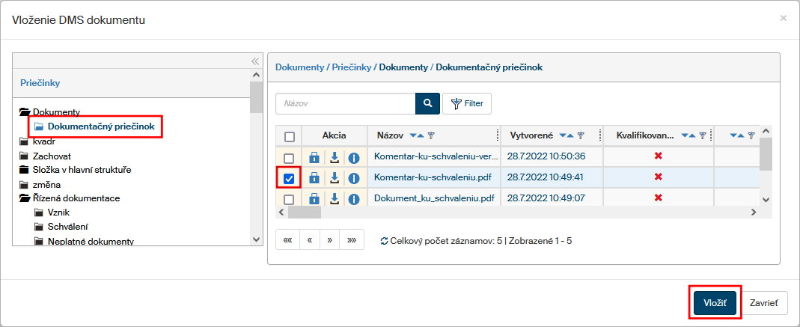Collapse the Dokumenty folder in tree

pyautogui.click(x=25, y=112)
